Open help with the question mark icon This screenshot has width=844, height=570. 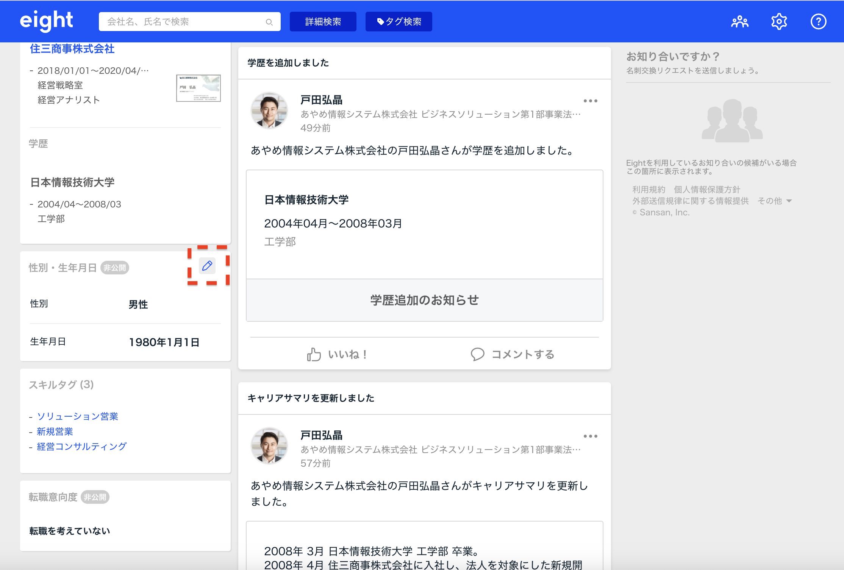(818, 22)
